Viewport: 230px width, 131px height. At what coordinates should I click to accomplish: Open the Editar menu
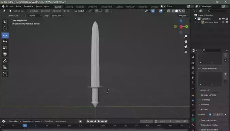point(18,6)
